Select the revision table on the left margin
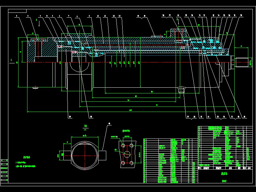This screenshot has height=192, width=256. click(4, 170)
